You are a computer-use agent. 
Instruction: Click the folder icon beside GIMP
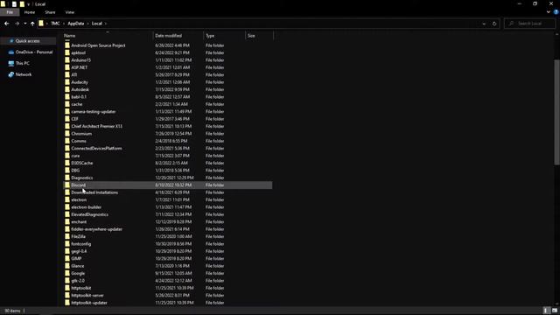pos(67,259)
